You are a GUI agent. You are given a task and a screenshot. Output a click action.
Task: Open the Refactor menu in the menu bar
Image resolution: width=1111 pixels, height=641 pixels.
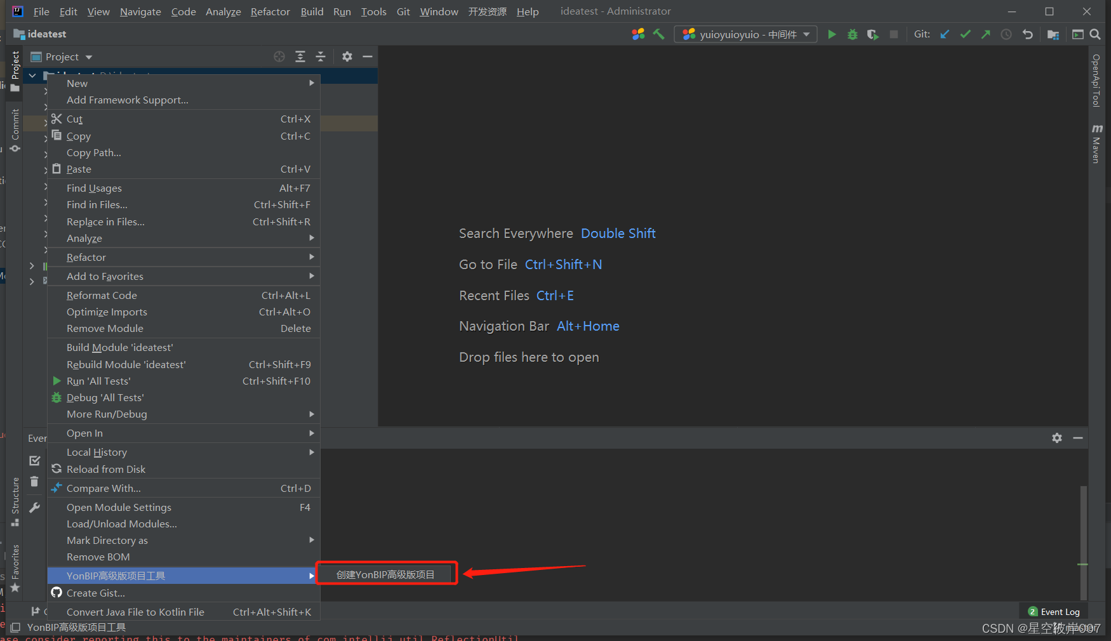pyautogui.click(x=270, y=11)
